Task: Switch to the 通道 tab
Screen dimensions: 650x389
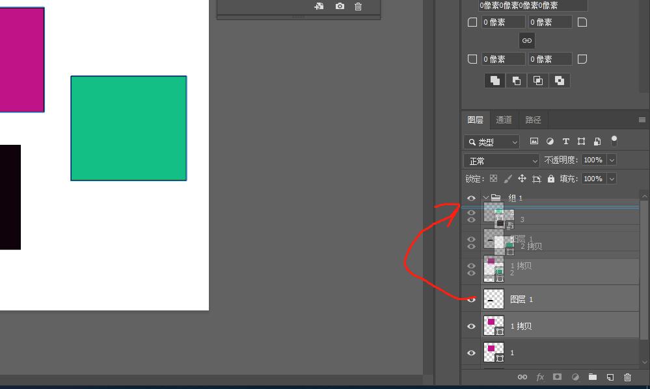Action: pyautogui.click(x=504, y=119)
